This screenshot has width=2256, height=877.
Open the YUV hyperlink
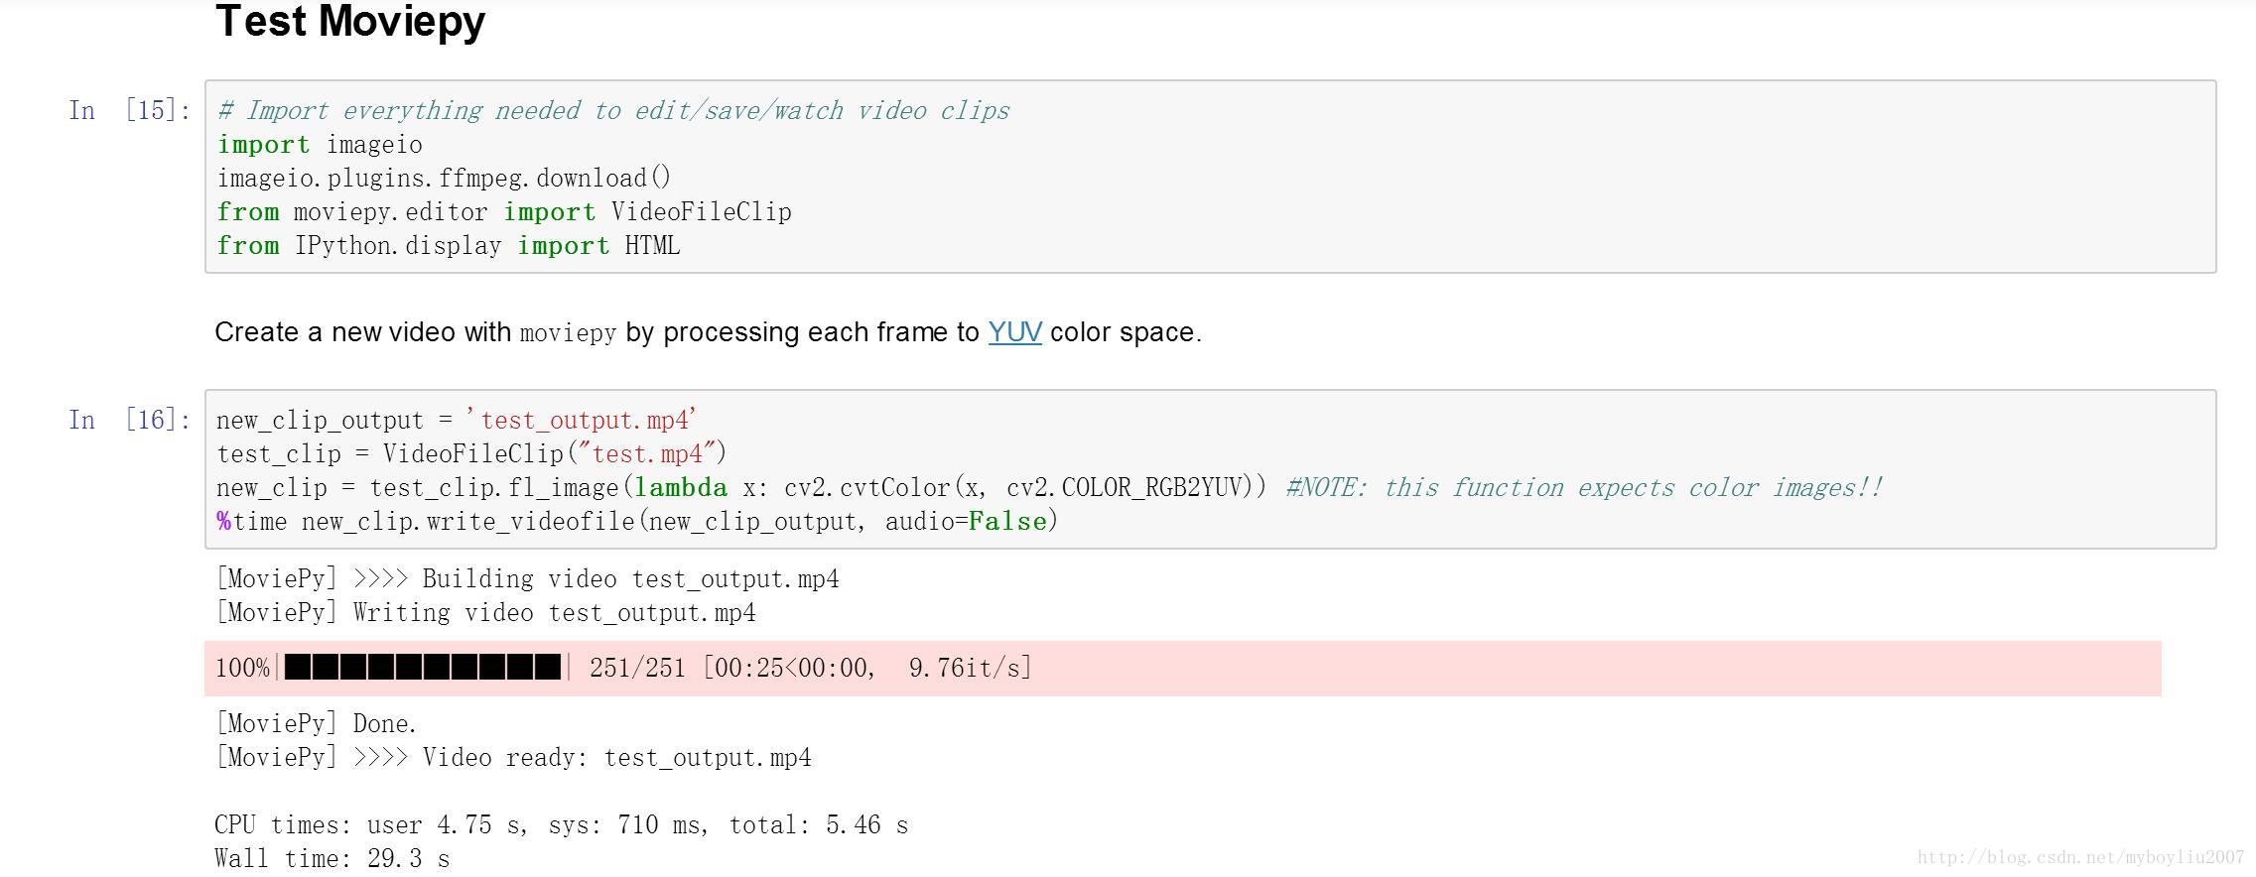coord(1014,331)
